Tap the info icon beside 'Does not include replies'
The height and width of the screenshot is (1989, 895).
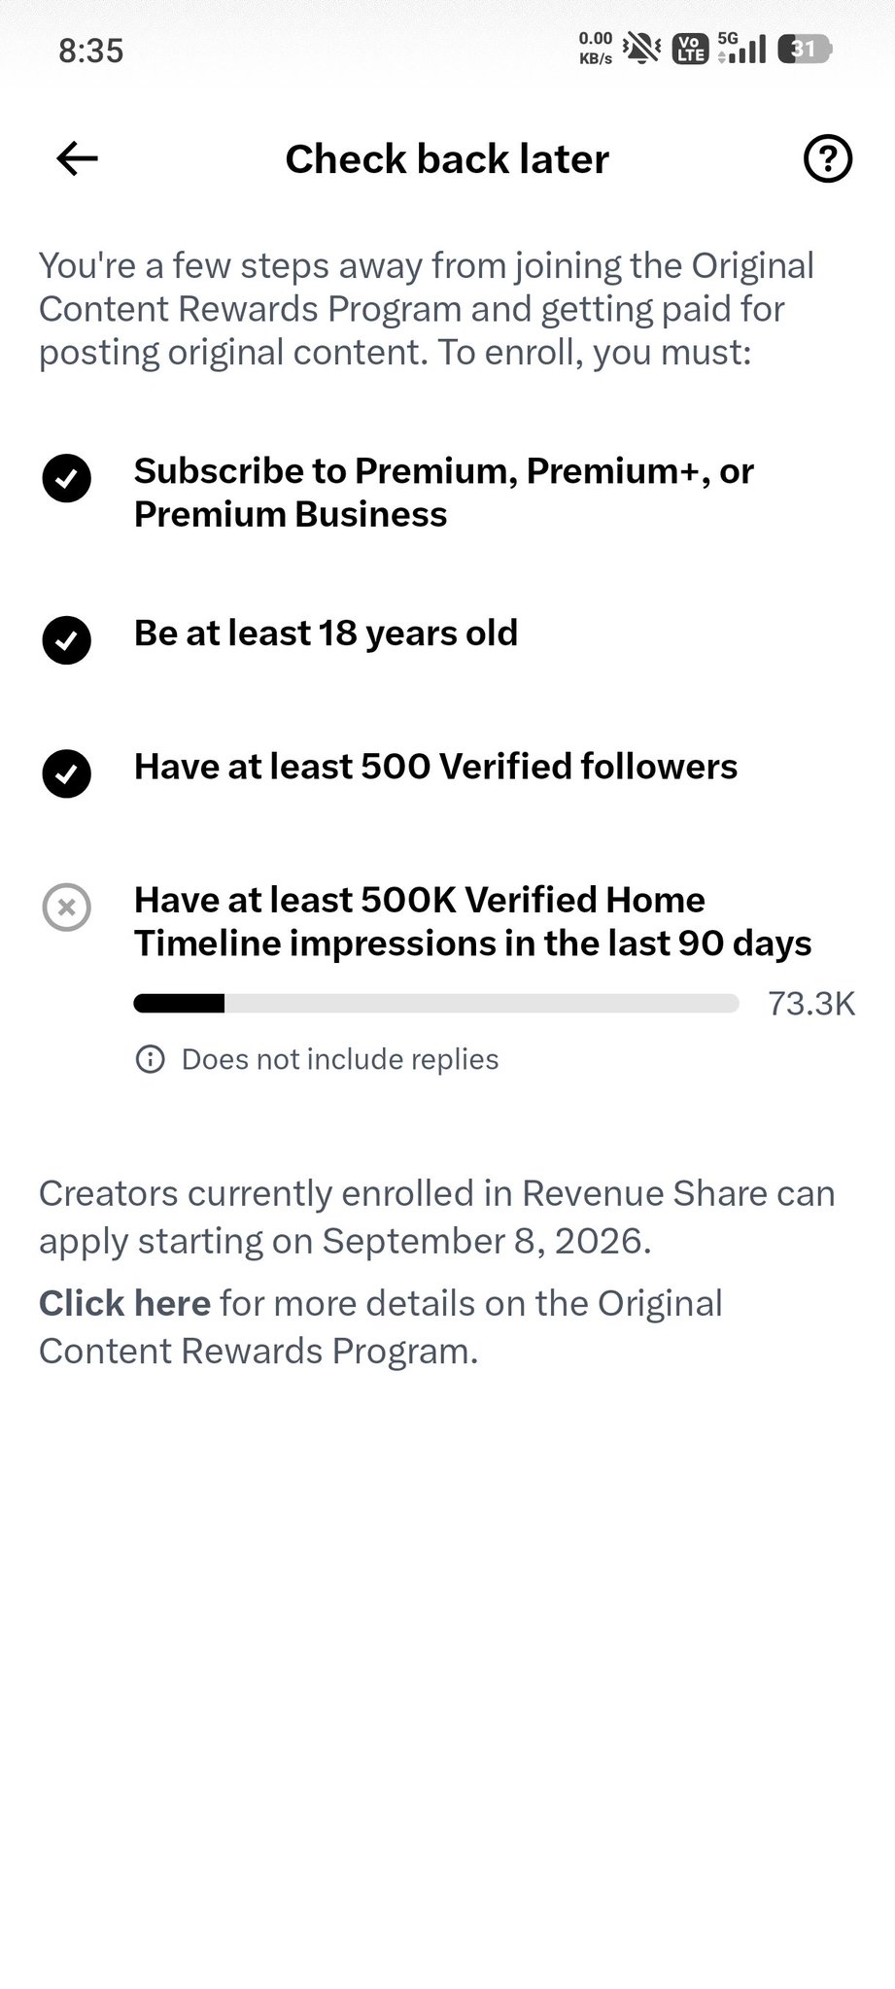click(150, 1059)
